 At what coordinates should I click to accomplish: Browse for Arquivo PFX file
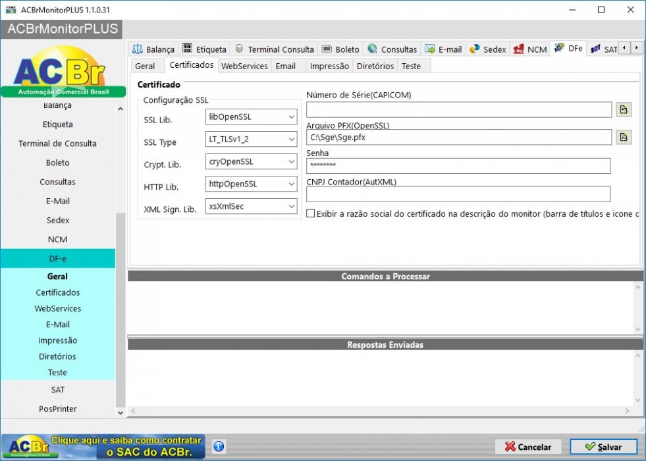pyautogui.click(x=624, y=137)
